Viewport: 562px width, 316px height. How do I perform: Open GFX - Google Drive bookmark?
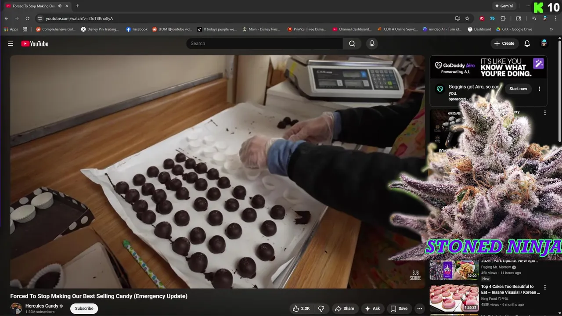(514, 29)
